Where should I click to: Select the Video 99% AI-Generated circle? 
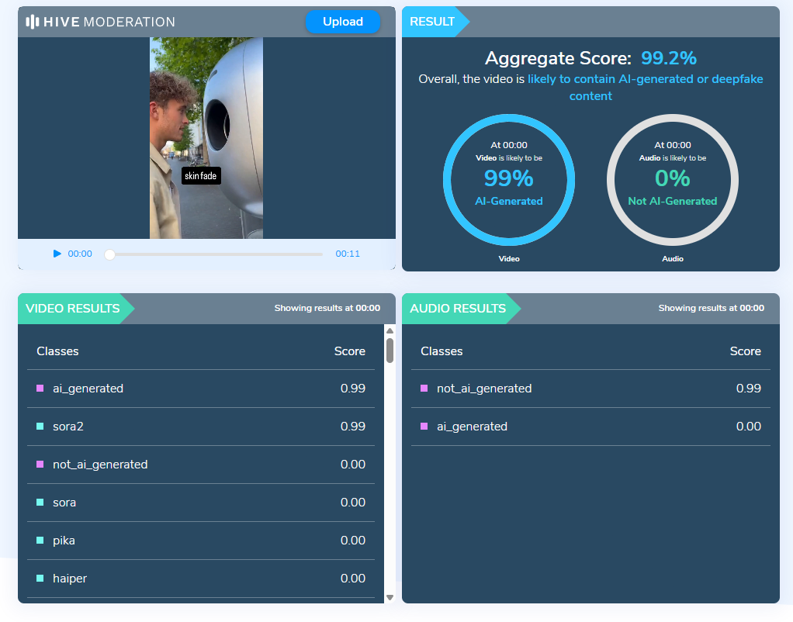click(x=509, y=181)
